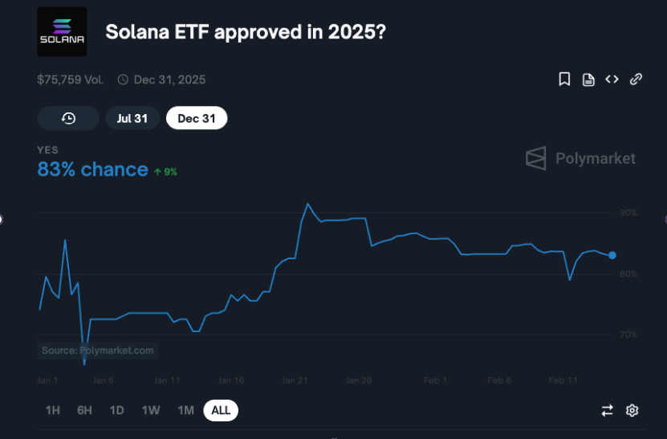This screenshot has width=667, height=439.
Task: Click the Source: Polymarket.com label
Action: pyautogui.click(x=98, y=350)
